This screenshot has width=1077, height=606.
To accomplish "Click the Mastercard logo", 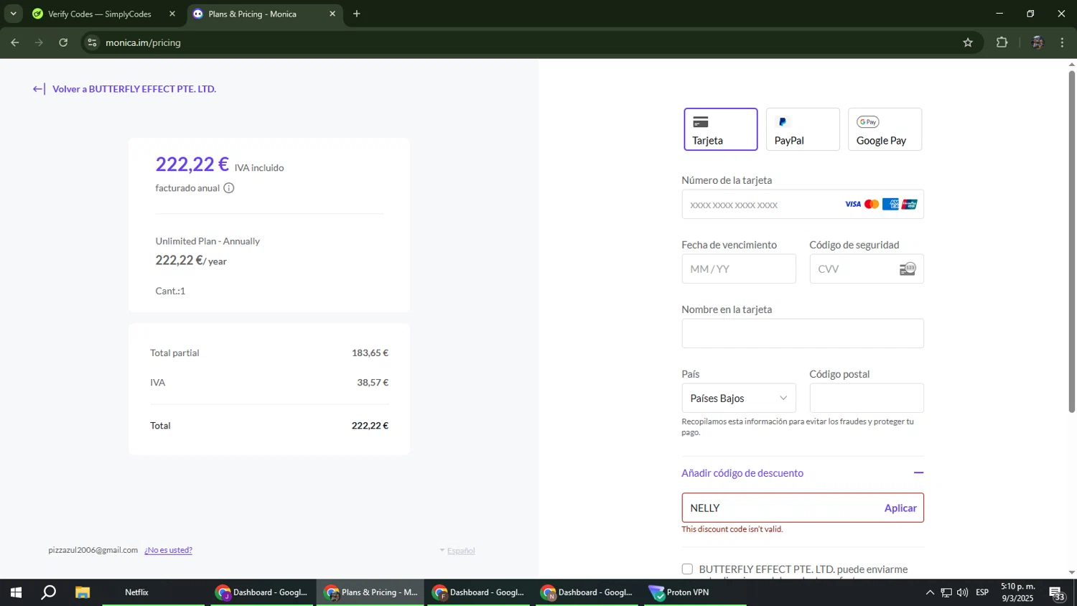I will click(x=872, y=205).
